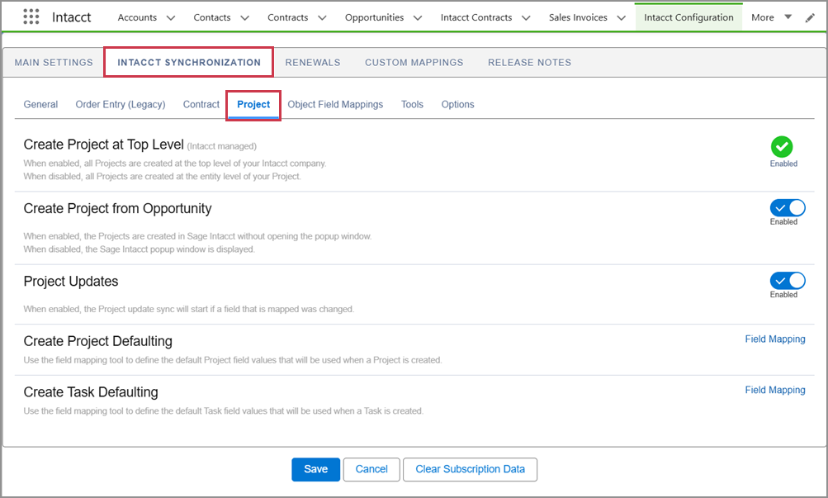
Task: Open the Renewals tab
Action: (x=313, y=62)
